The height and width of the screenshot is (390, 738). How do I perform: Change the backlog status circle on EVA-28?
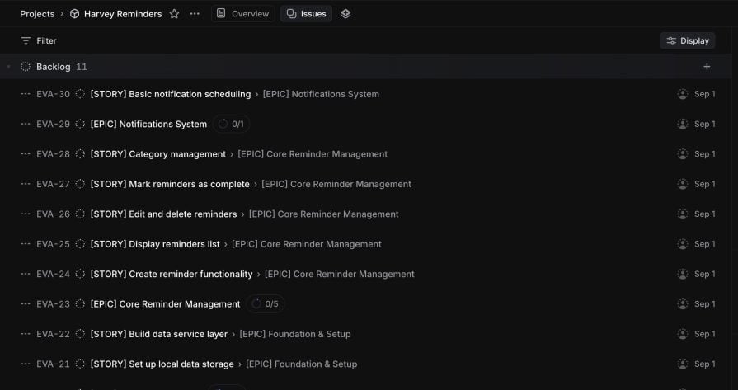80,154
